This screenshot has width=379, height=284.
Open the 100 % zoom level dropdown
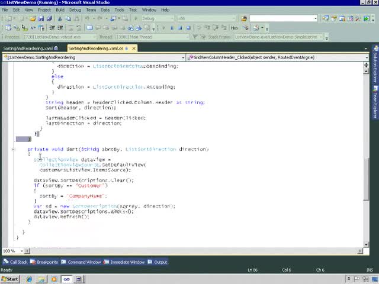click(x=21, y=251)
